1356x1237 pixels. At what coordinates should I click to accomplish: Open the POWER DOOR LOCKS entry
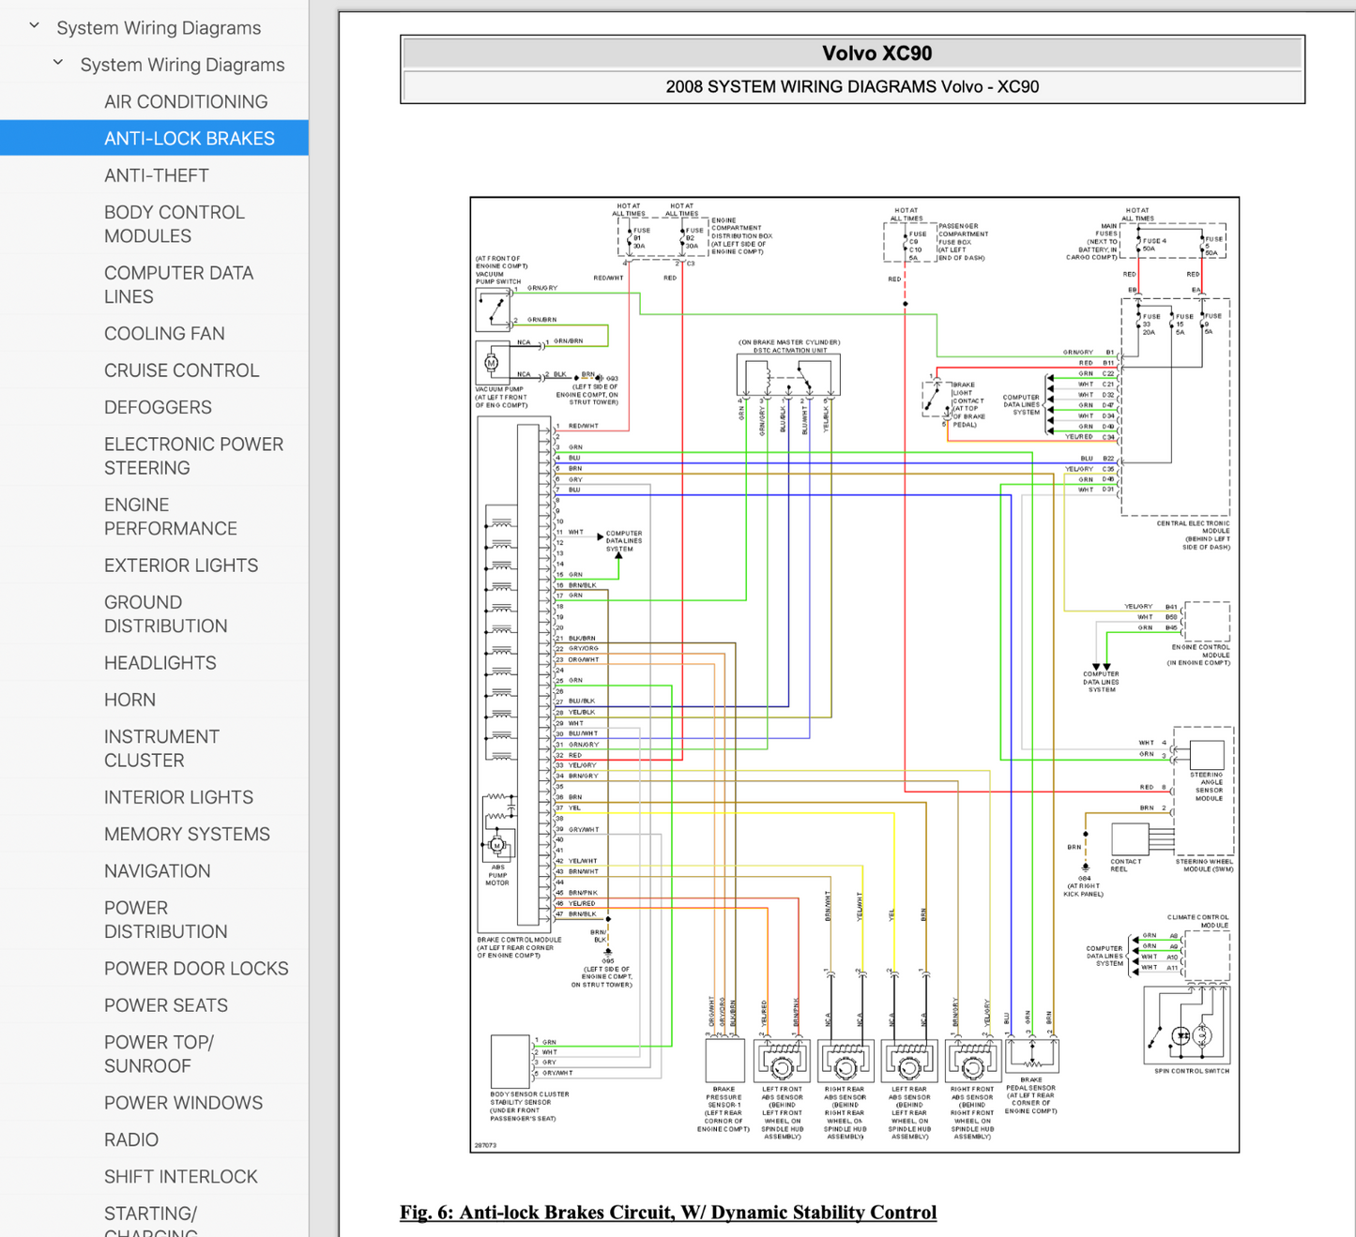195,968
